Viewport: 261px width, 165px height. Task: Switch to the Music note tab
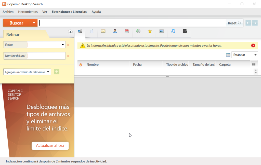(x=173, y=31)
